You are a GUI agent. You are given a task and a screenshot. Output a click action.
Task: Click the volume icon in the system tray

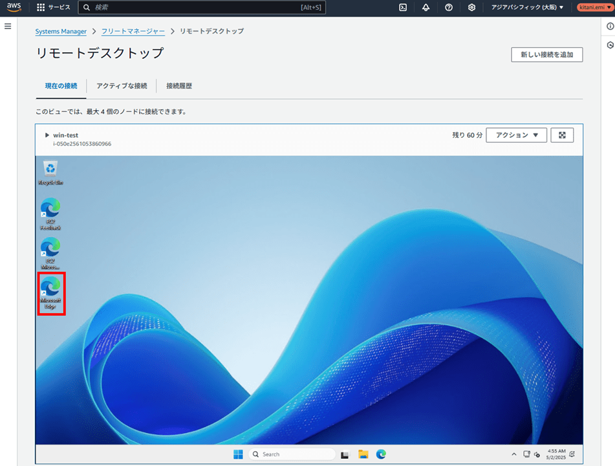pyautogui.click(x=537, y=454)
